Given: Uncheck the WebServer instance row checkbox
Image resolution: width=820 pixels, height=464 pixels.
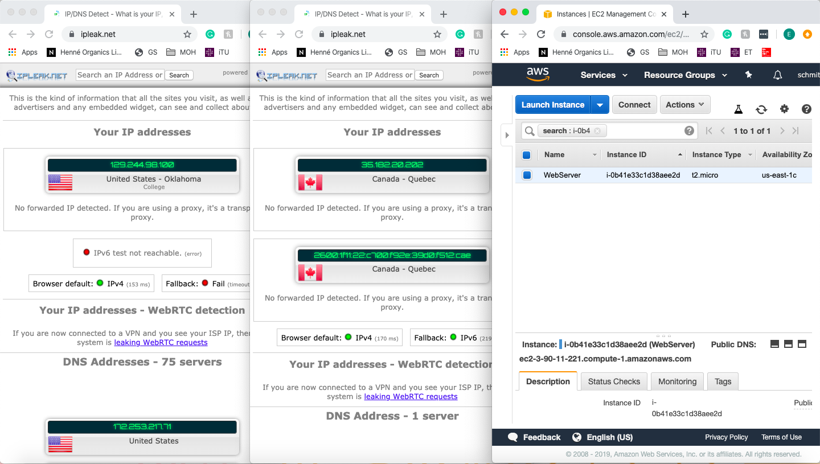Looking at the screenshot, I should [527, 175].
